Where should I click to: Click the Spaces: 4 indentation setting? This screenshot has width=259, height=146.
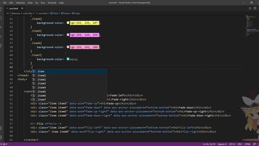(222, 144)
